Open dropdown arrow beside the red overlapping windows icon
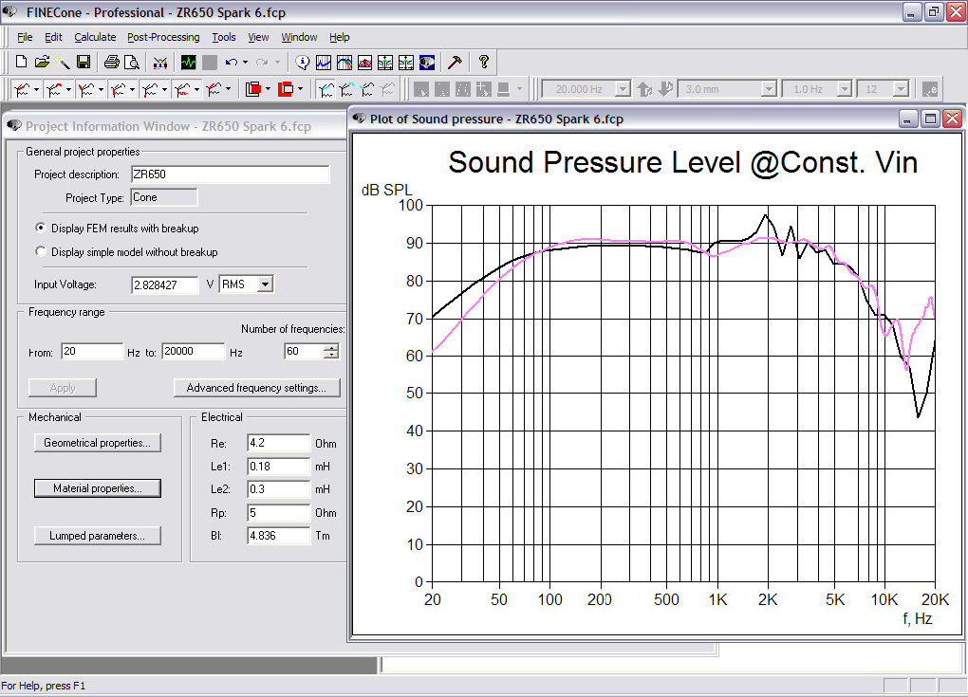Screen dimensions: 968x697 click(268, 89)
